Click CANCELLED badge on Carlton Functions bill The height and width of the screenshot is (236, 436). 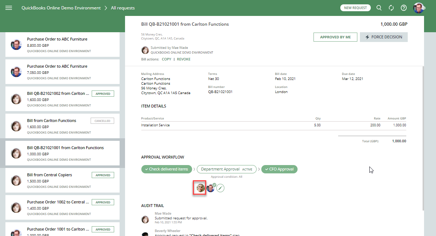[x=102, y=121]
